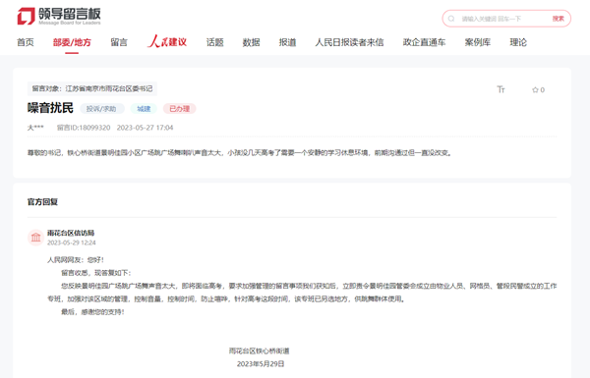This screenshot has height=378, width=590.
Task: Click the 雨花台区信访局 replier name
Action: [71, 233]
